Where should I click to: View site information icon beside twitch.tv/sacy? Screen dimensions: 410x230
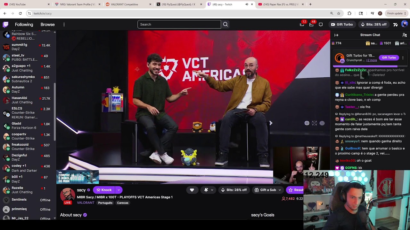tap(29, 13)
